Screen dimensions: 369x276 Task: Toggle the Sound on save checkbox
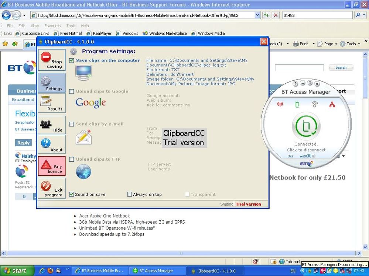(x=72, y=195)
